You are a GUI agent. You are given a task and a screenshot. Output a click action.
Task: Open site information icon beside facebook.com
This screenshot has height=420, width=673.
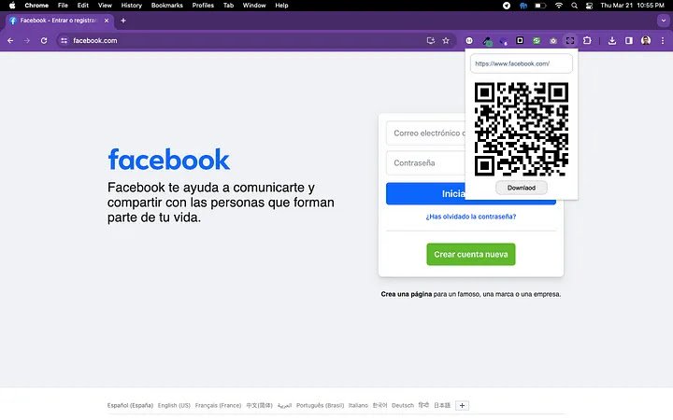(x=64, y=41)
